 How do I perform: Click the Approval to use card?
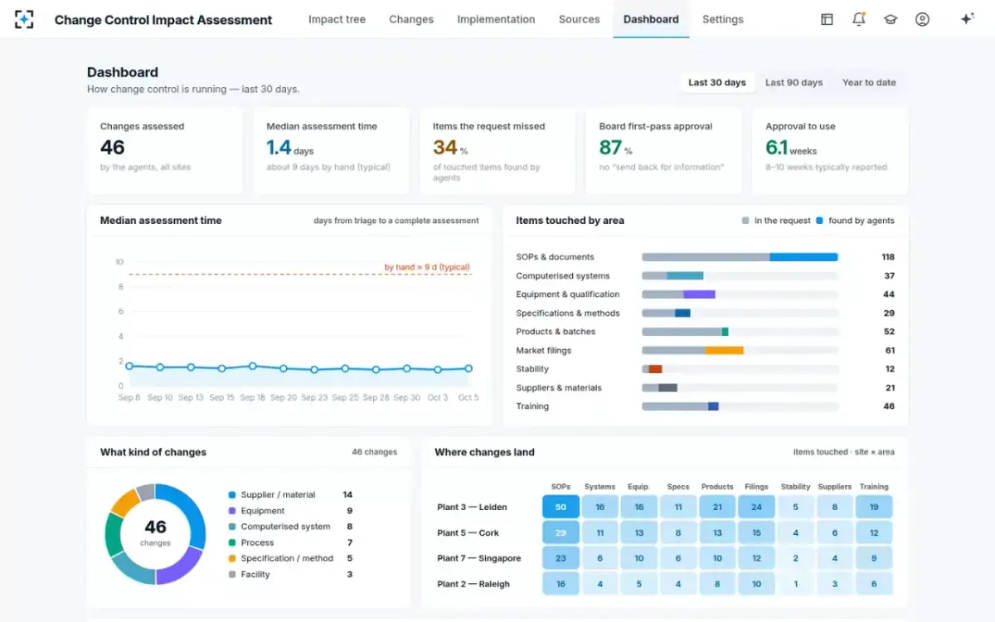pos(830,151)
